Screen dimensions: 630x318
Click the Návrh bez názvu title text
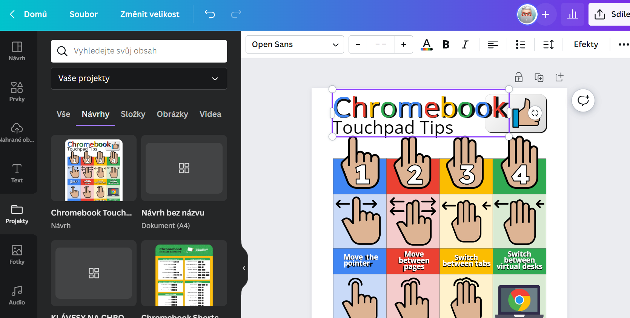[x=173, y=213]
